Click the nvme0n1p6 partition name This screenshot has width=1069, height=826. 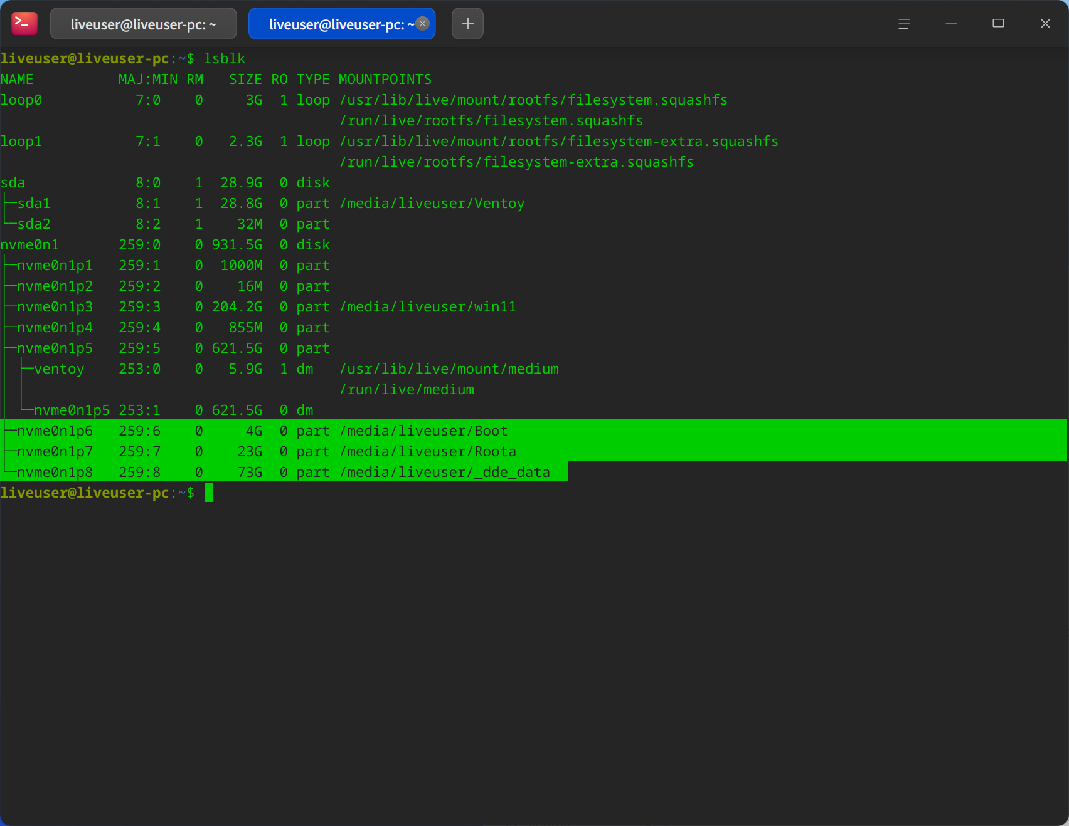(55, 431)
